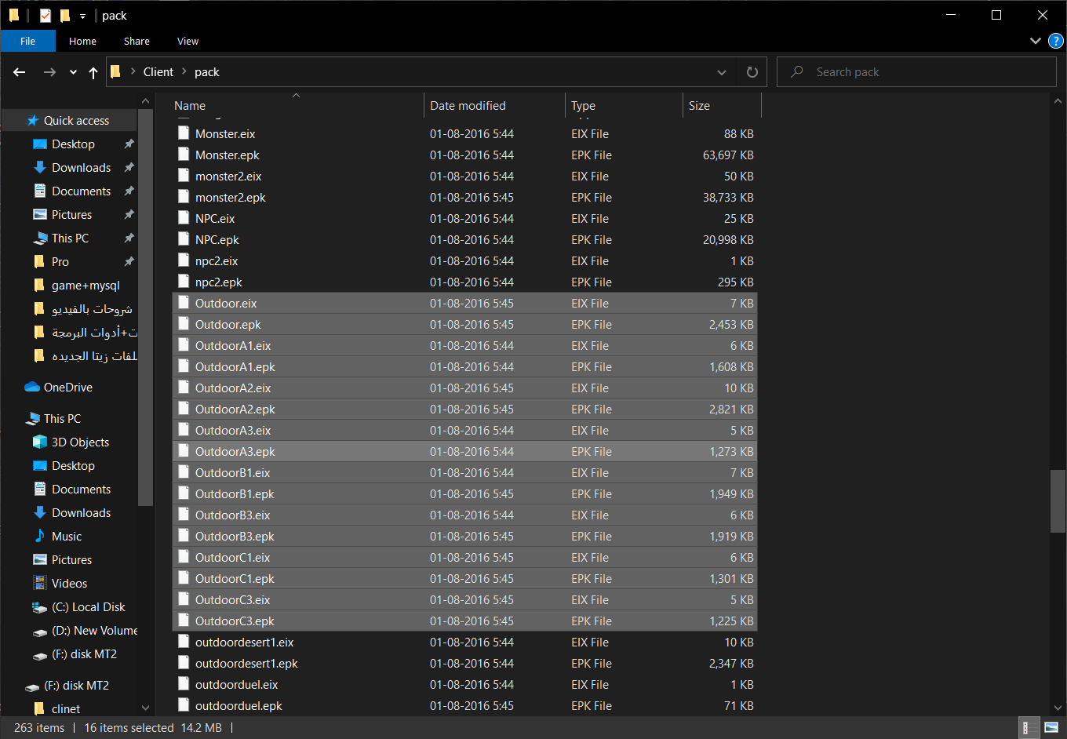Image resolution: width=1067 pixels, height=739 pixels.
Task: Switch to Details view in status bar
Action: pos(1027,728)
